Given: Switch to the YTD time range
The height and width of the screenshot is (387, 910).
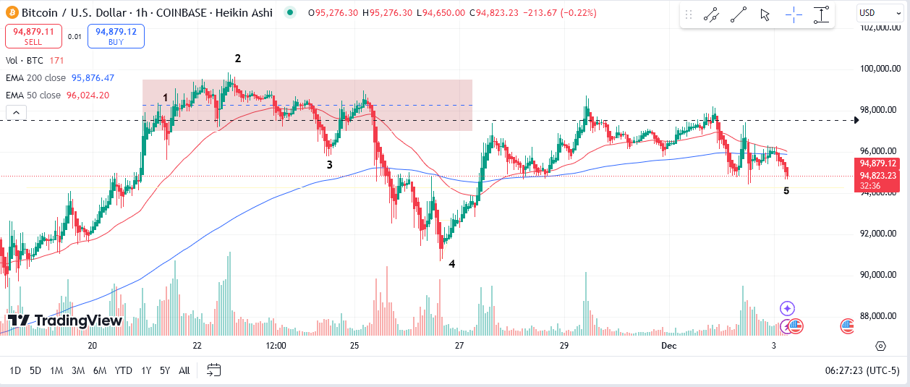Looking at the screenshot, I should coord(123,370).
